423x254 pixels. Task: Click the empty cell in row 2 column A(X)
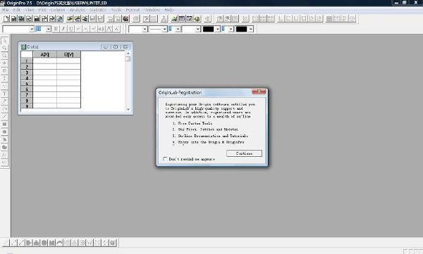coord(45,67)
